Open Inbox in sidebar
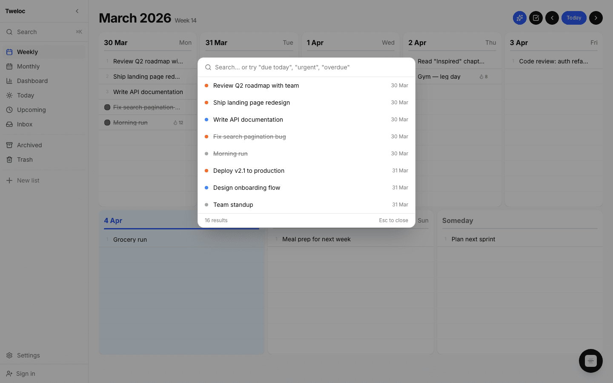This screenshot has height=383, width=613. click(25, 124)
